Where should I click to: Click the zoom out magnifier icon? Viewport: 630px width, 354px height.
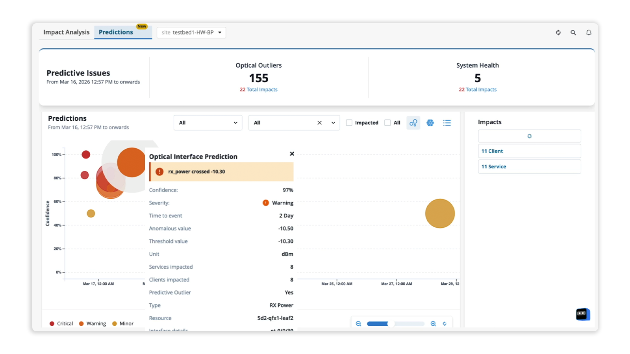click(x=358, y=324)
